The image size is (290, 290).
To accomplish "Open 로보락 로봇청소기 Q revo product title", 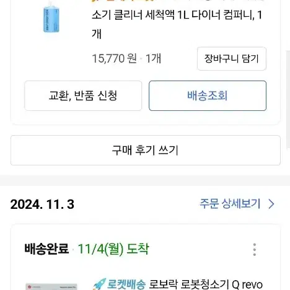I will click(206, 284).
